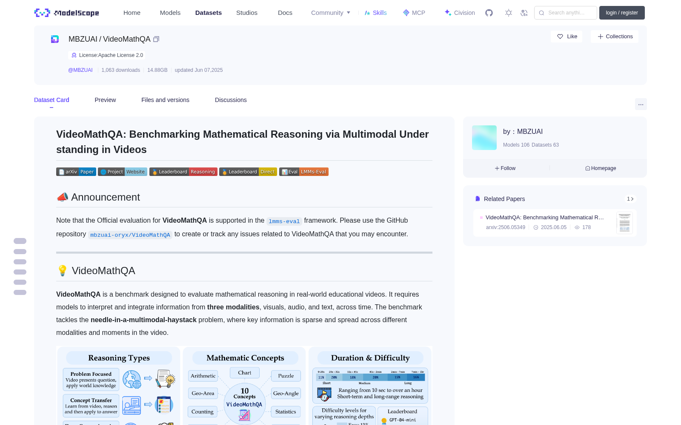Click the Models 106 count

516,145
